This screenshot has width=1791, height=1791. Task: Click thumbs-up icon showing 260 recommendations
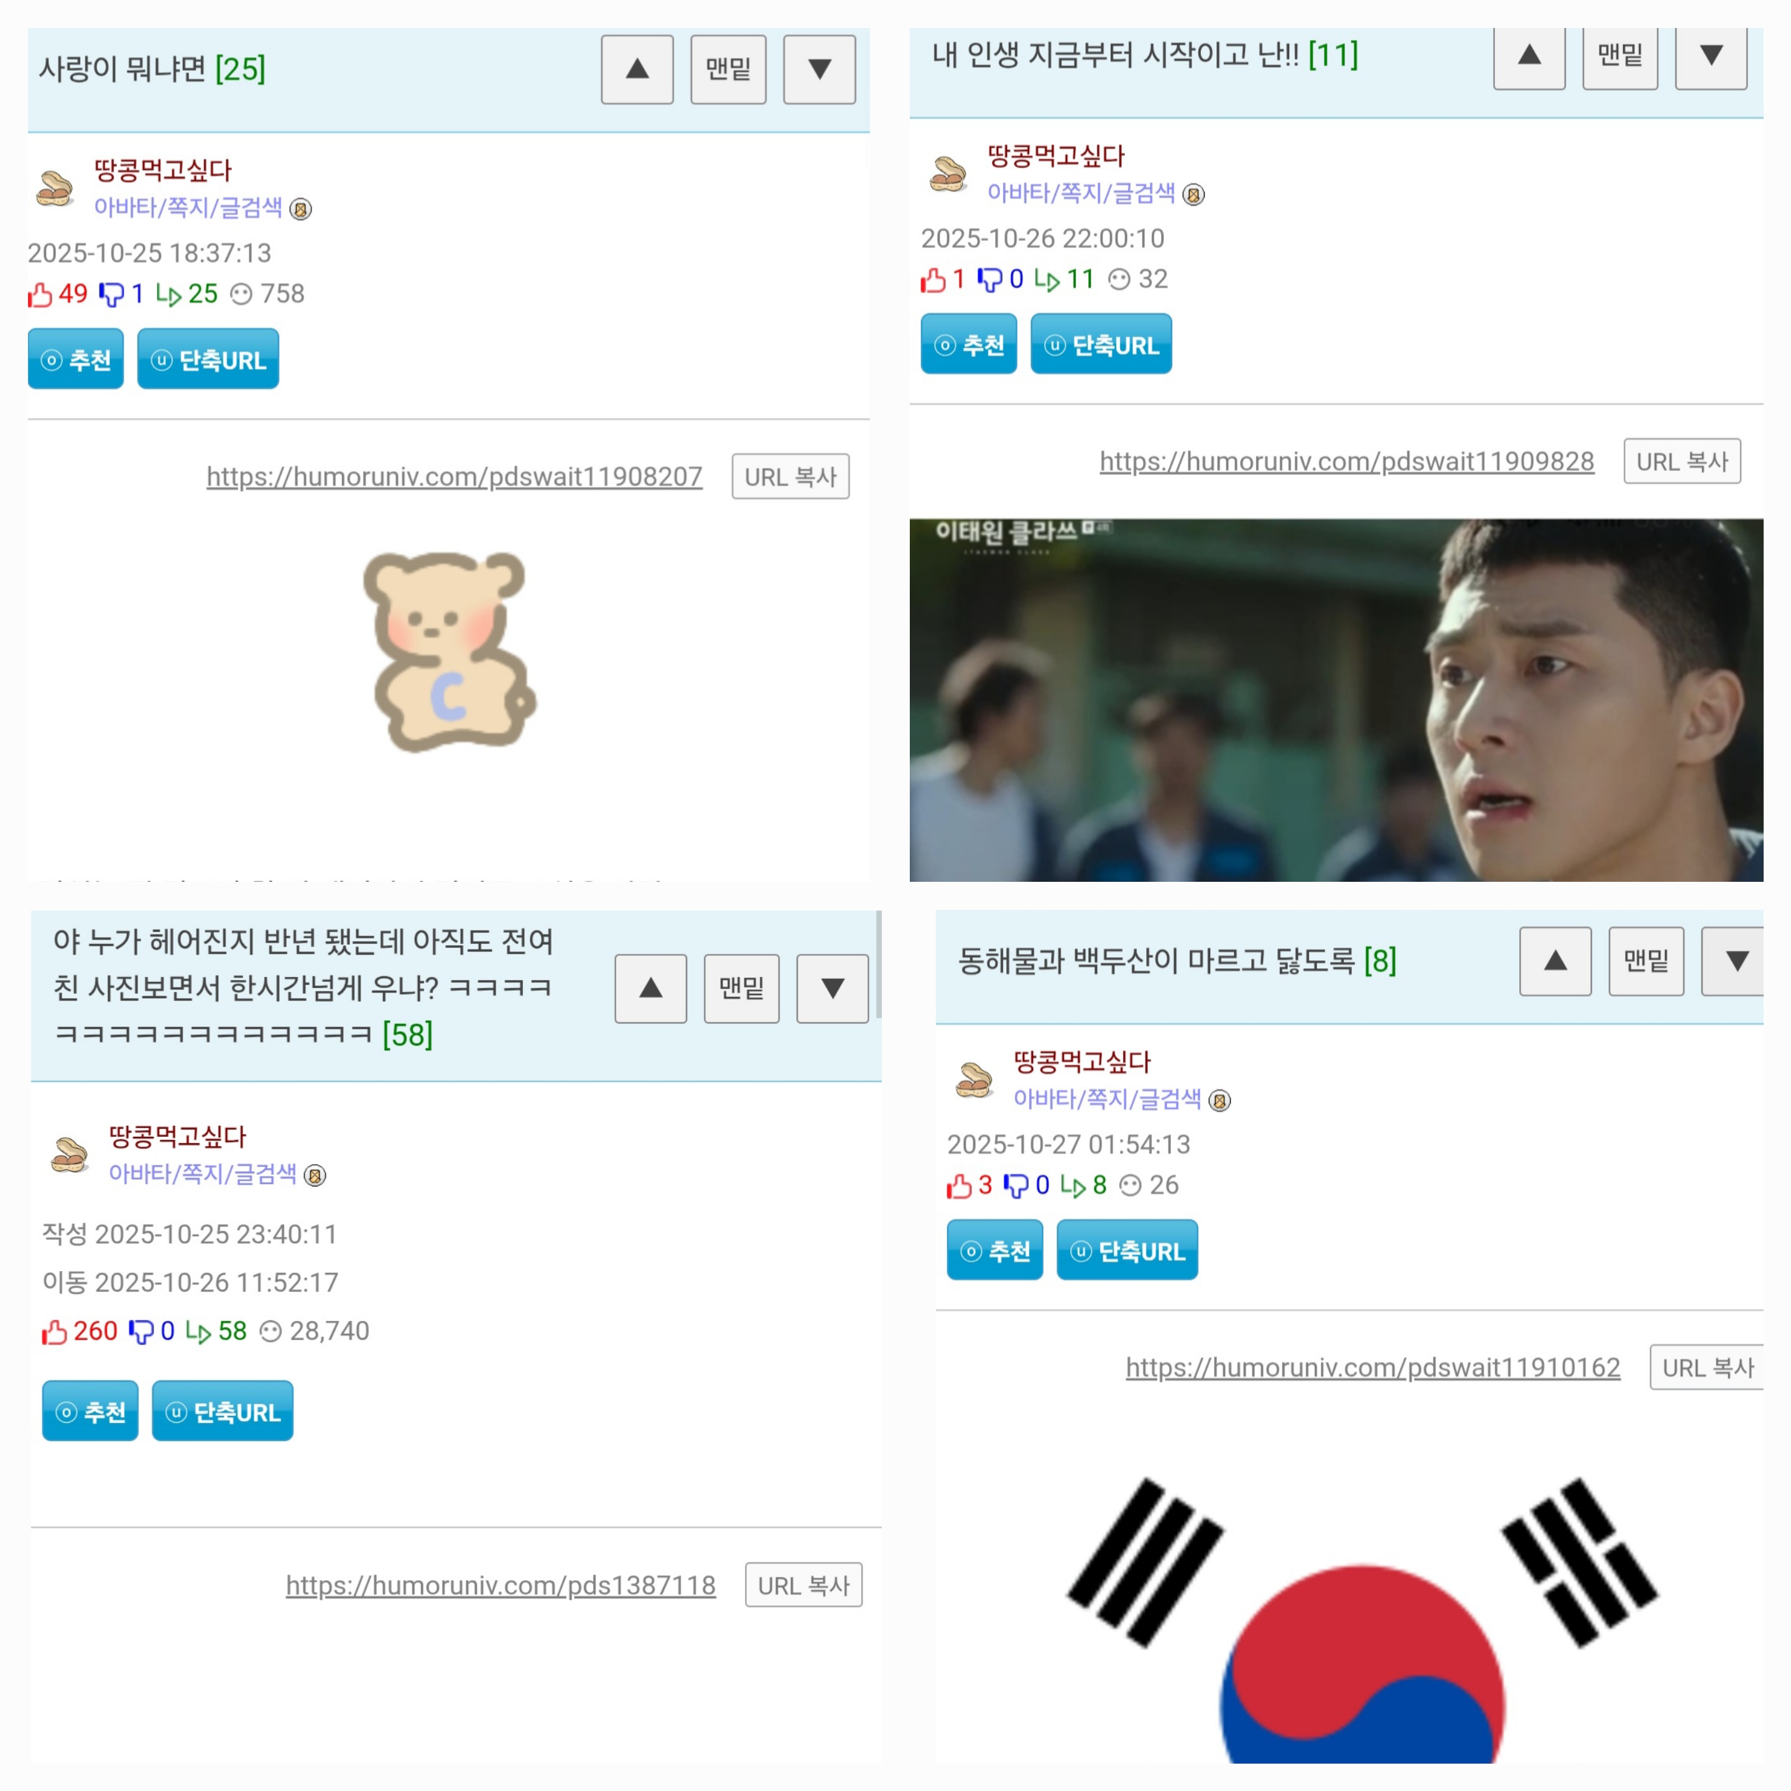click(55, 1332)
